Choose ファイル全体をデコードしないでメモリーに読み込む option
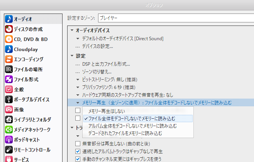 tap(138, 118)
